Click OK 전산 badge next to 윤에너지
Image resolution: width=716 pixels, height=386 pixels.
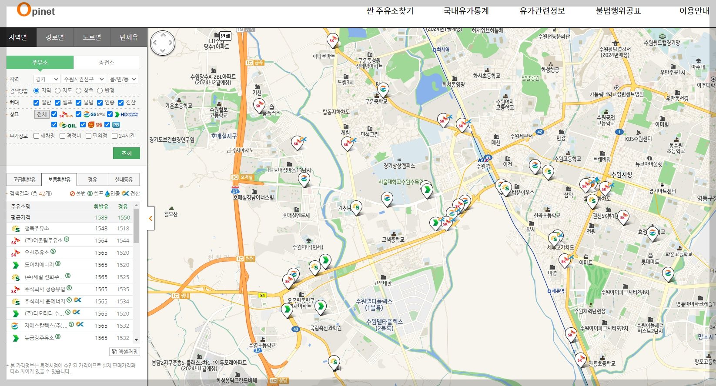(77, 300)
